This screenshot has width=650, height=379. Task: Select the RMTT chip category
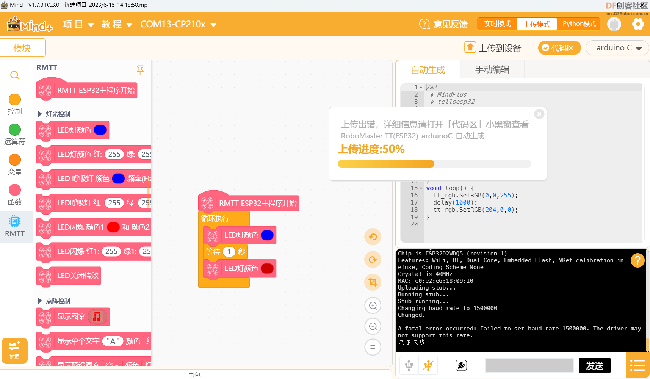[x=15, y=226]
